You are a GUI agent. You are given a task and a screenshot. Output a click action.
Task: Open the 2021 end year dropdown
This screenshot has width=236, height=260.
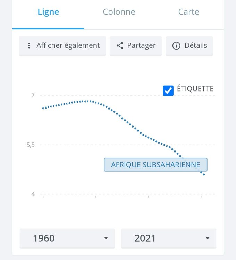click(x=168, y=238)
